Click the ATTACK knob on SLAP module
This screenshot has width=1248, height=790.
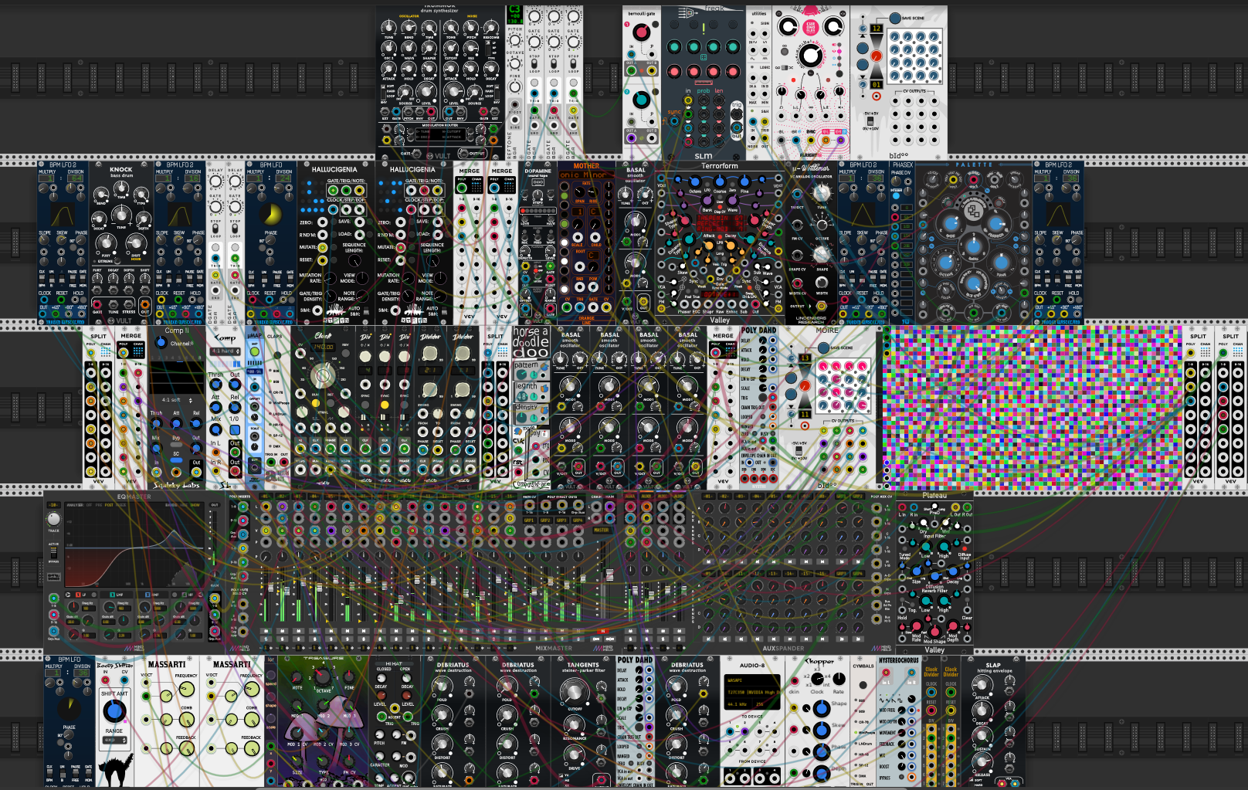[x=982, y=686]
